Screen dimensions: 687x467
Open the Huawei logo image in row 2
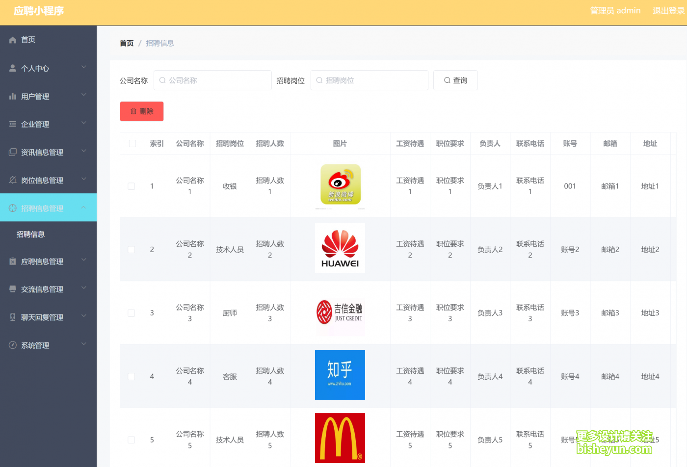point(340,248)
